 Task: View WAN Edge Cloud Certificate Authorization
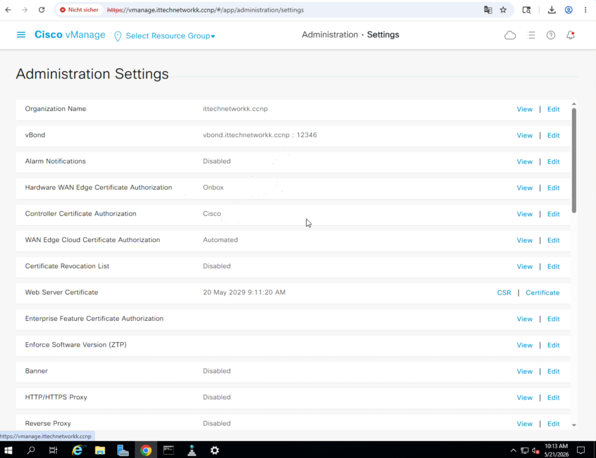(524, 240)
